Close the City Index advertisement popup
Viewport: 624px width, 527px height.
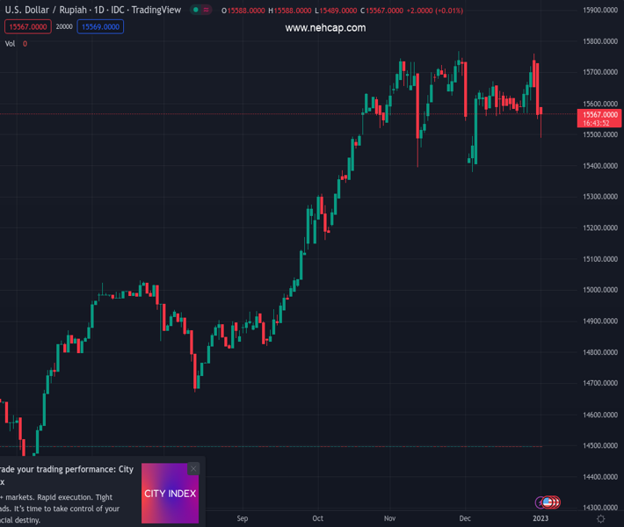click(193, 469)
